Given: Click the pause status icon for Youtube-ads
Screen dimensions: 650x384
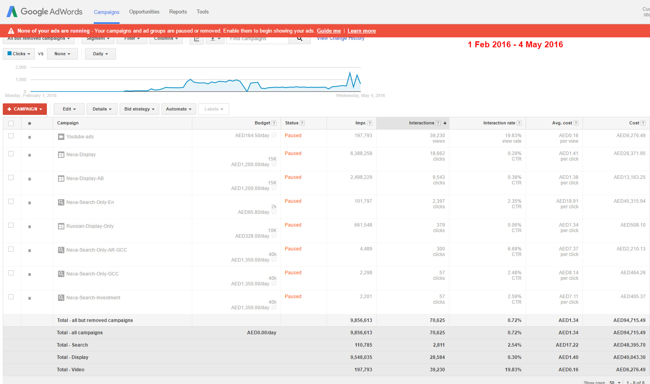Looking at the screenshot, I should click(x=29, y=137).
